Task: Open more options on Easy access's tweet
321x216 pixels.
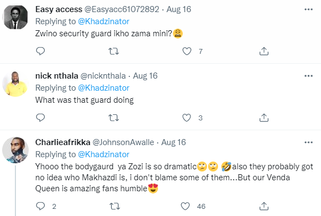Action: coord(308,9)
